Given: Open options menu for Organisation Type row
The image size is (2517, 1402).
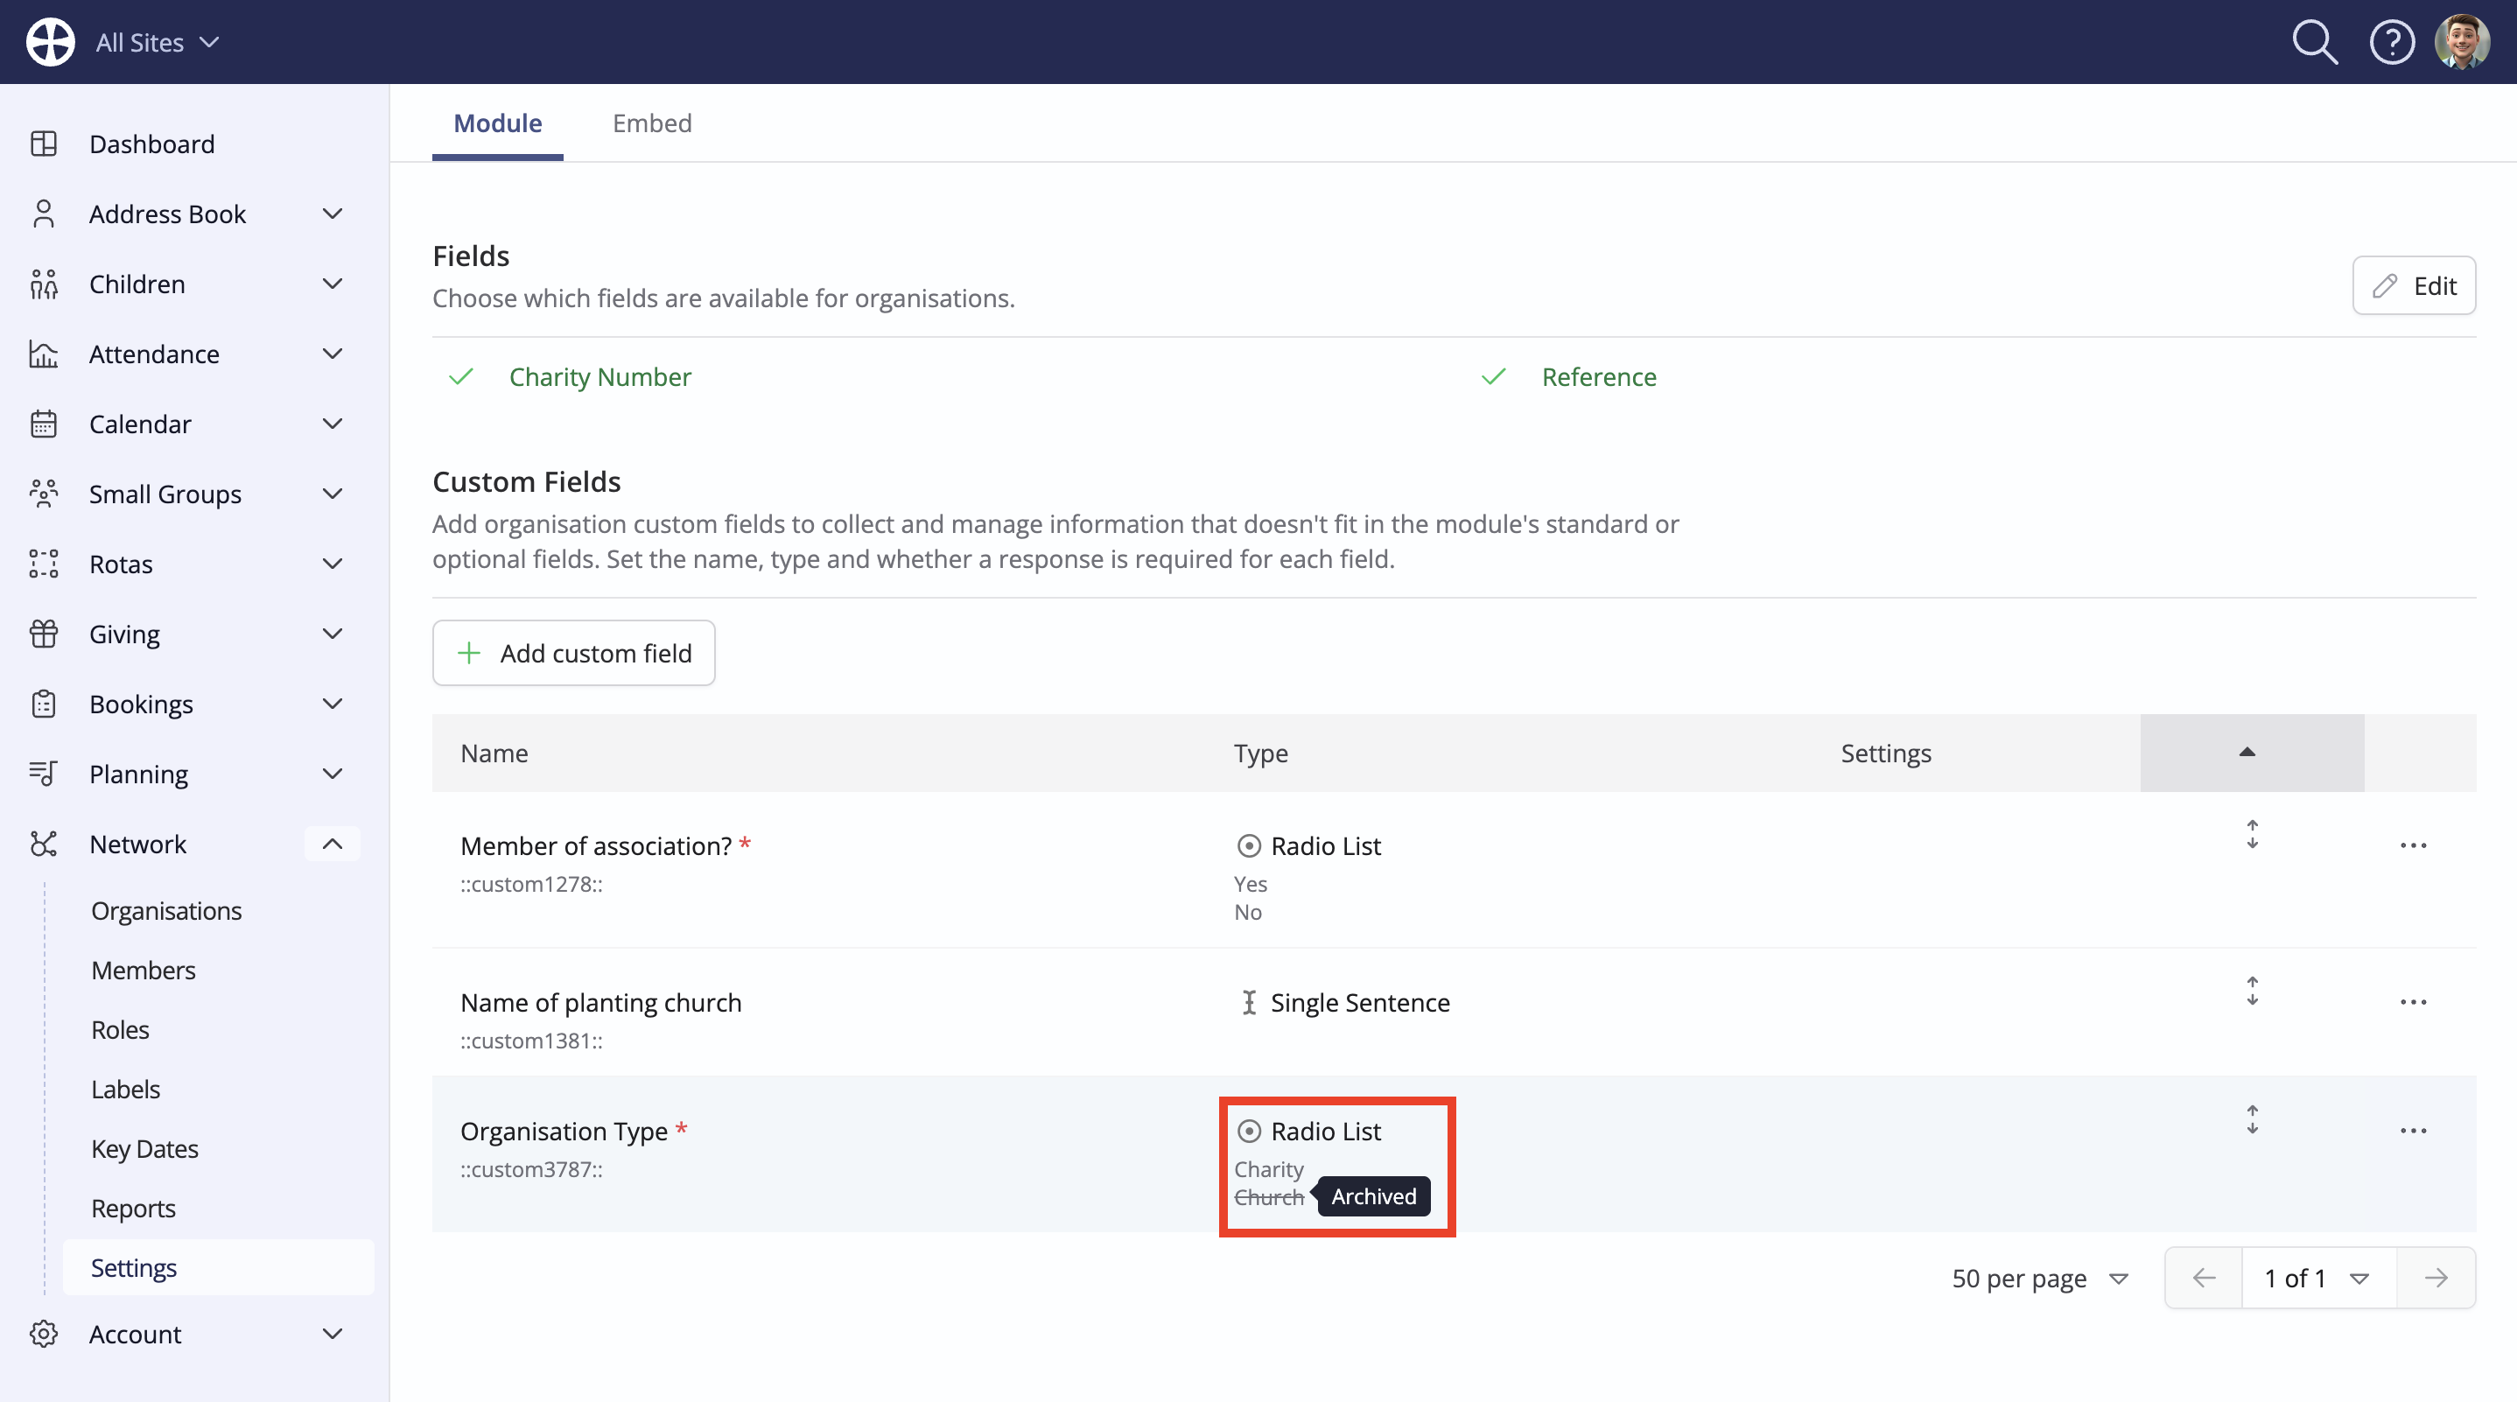Looking at the screenshot, I should pyautogui.click(x=2414, y=1131).
